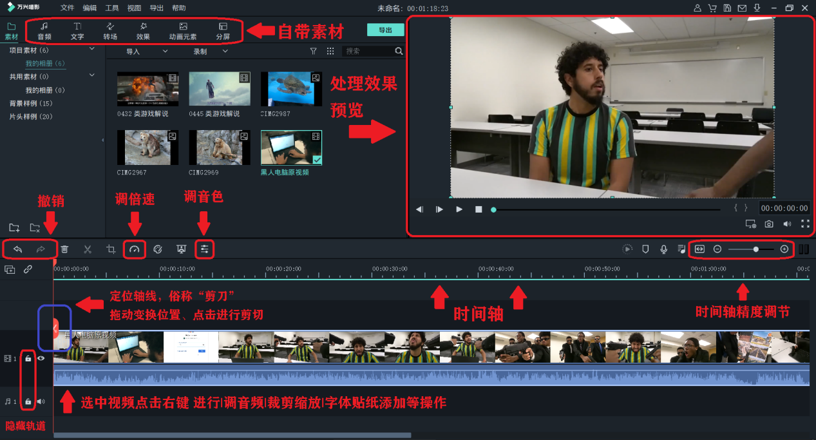Select the speed adjustment (调倍速) icon
The image size is (816, 440).
[x=134, y=249]
